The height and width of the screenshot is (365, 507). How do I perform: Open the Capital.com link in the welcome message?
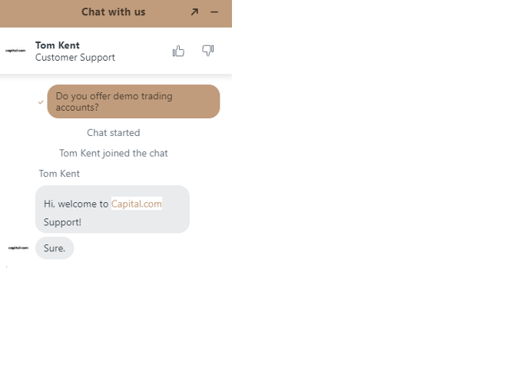point(137,204)
